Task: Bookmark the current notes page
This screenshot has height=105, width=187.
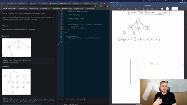Action: pos(121,5)
